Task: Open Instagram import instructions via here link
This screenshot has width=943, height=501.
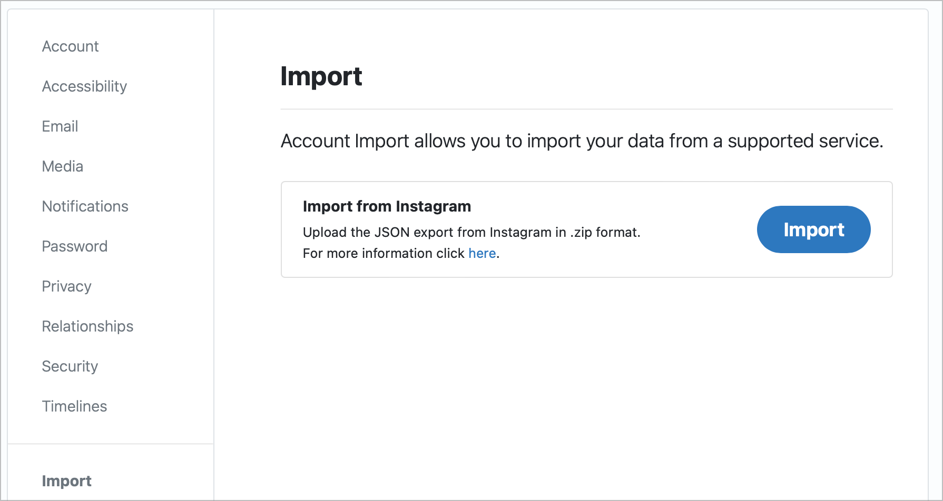Action: click(x=482, y=253)
